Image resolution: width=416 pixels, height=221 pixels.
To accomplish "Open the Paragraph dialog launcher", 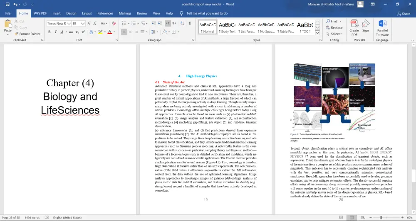I will [193, 40].
